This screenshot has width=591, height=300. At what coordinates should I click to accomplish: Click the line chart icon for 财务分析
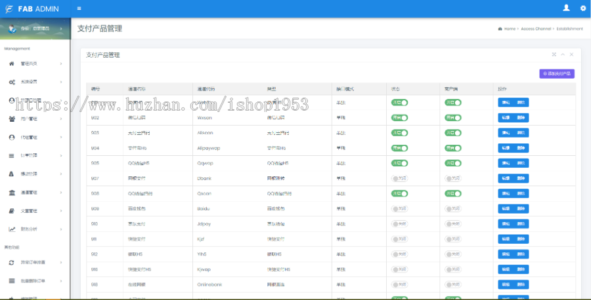tap(12, 229)
